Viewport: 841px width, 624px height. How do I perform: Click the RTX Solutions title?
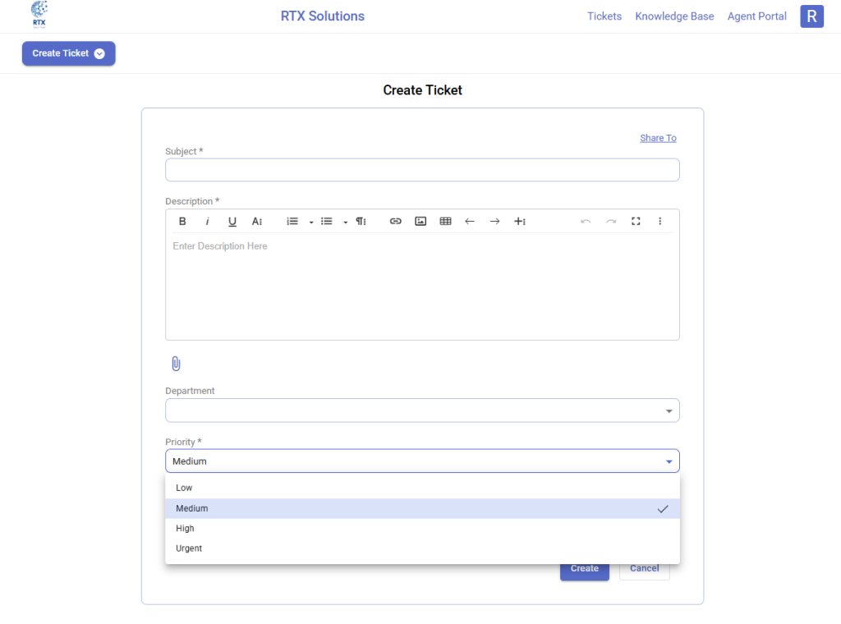pos(322,16)
